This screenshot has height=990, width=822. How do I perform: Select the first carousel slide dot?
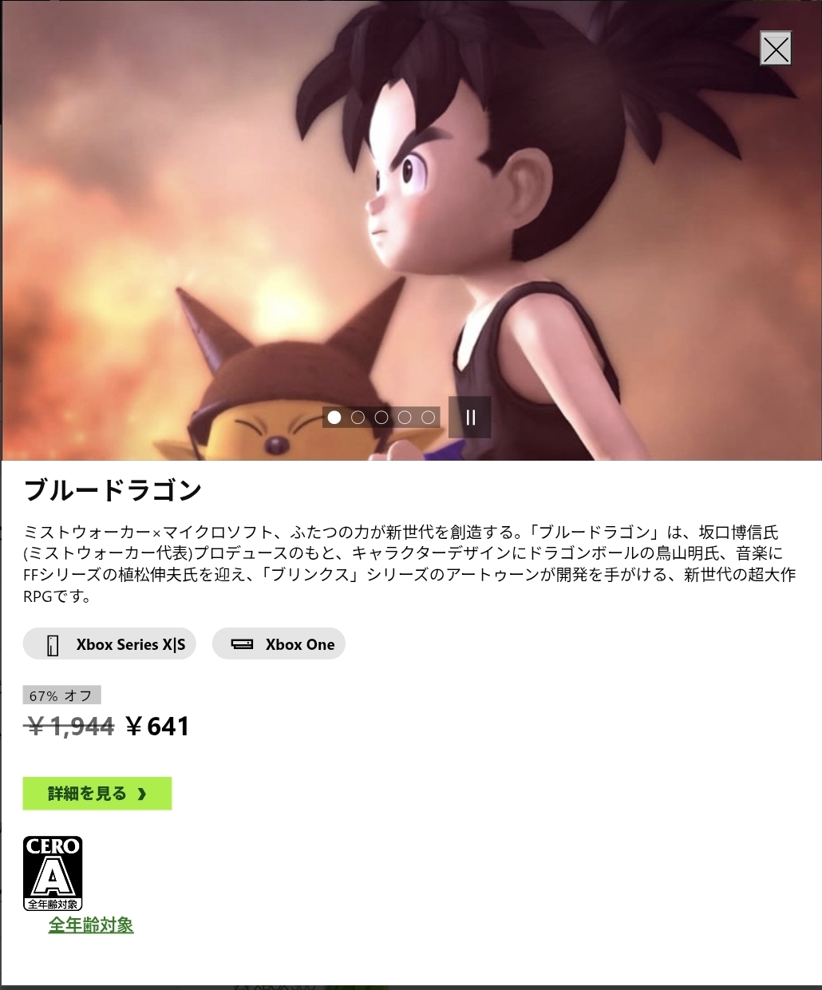[x=334, y=417]
